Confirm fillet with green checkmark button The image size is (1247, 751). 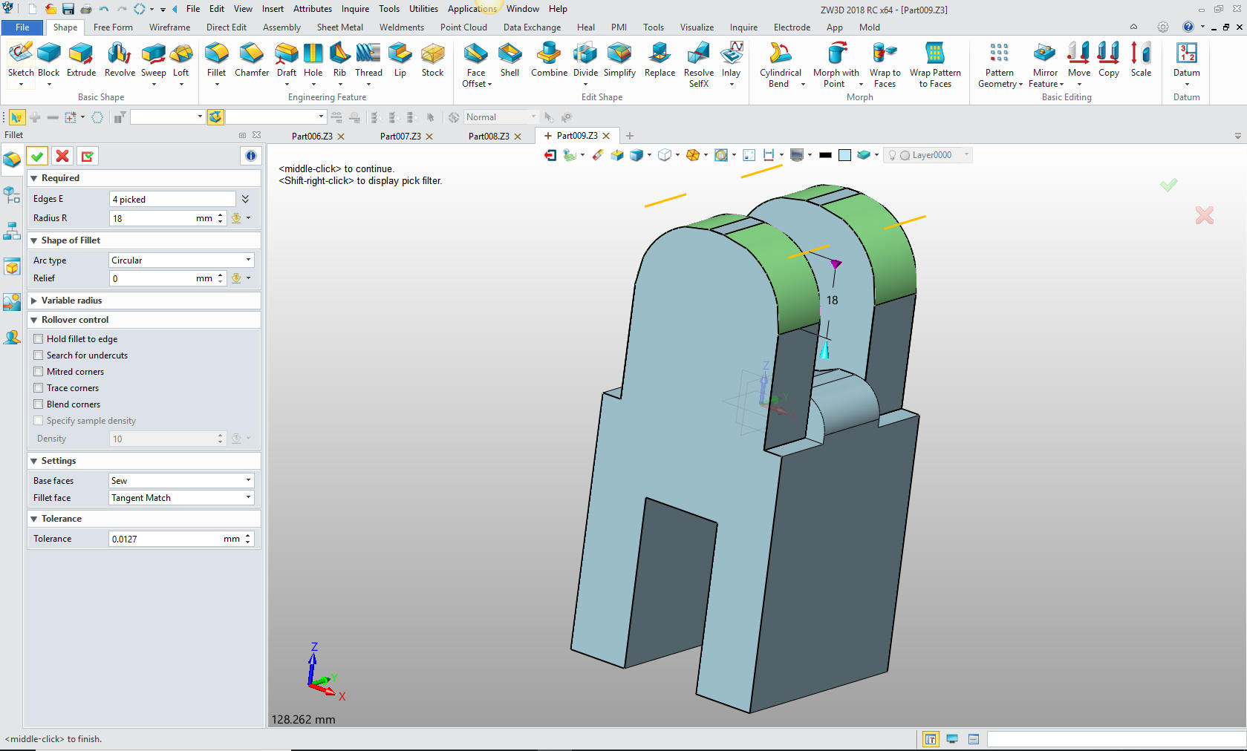click(37, 156)
